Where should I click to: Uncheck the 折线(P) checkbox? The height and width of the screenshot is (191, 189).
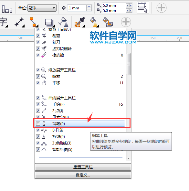tap(38, 137)
